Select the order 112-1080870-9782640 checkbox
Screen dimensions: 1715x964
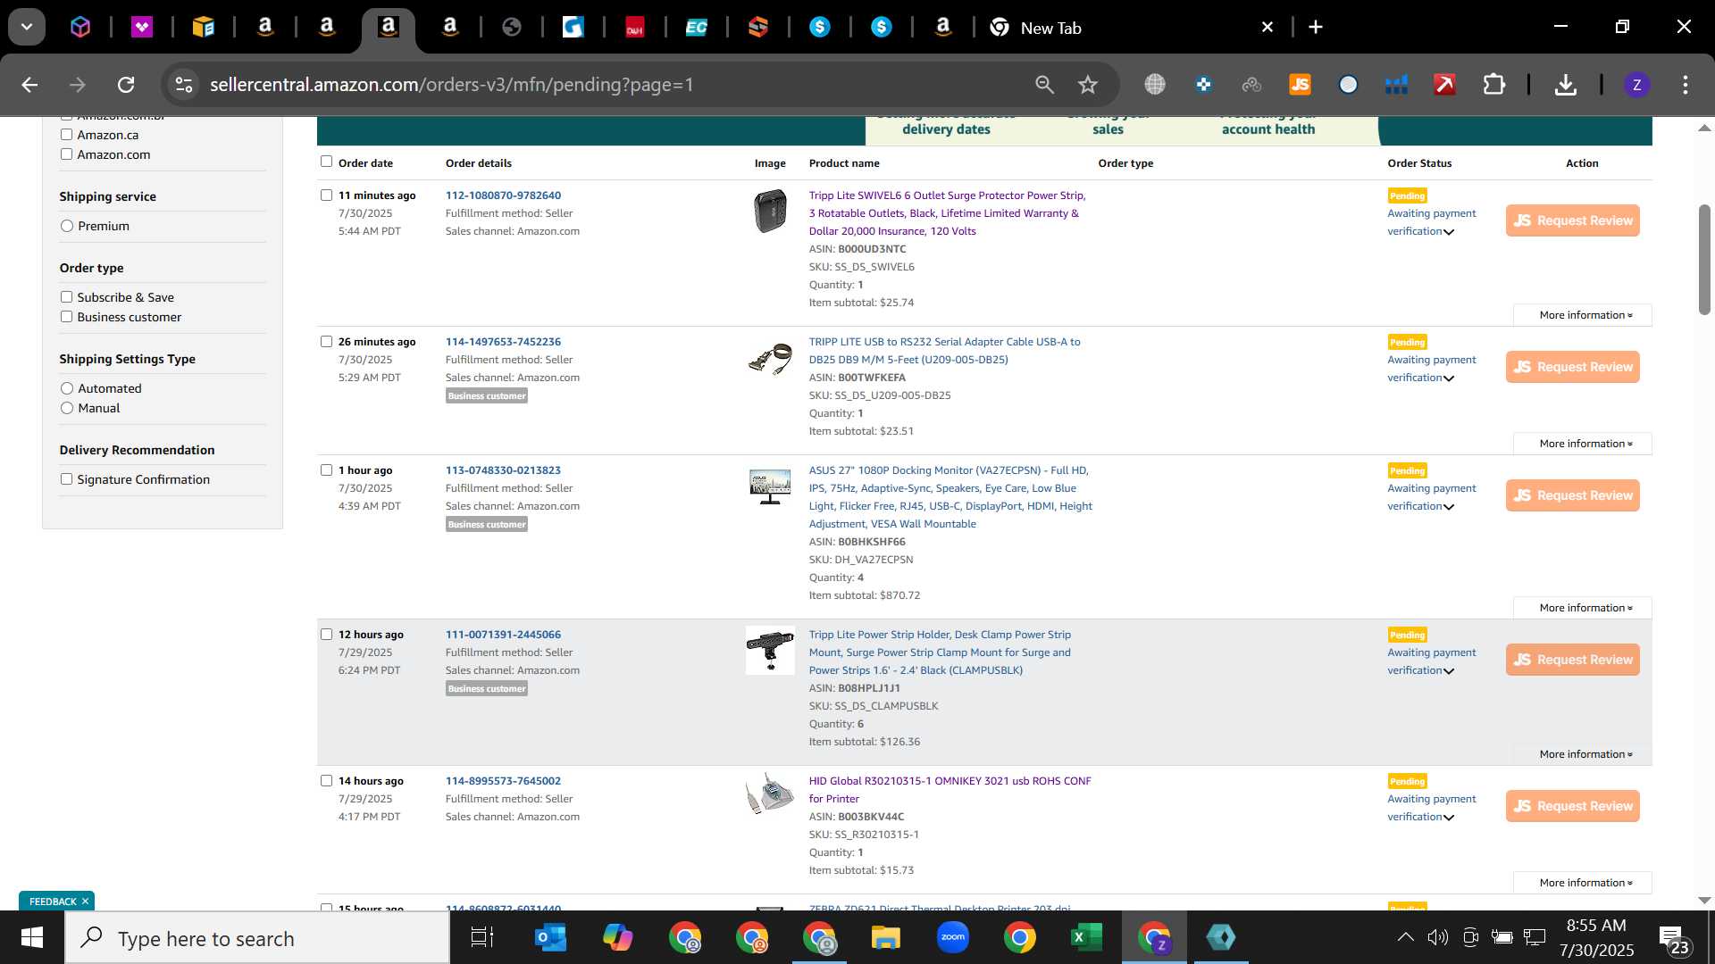pos(326,195)
